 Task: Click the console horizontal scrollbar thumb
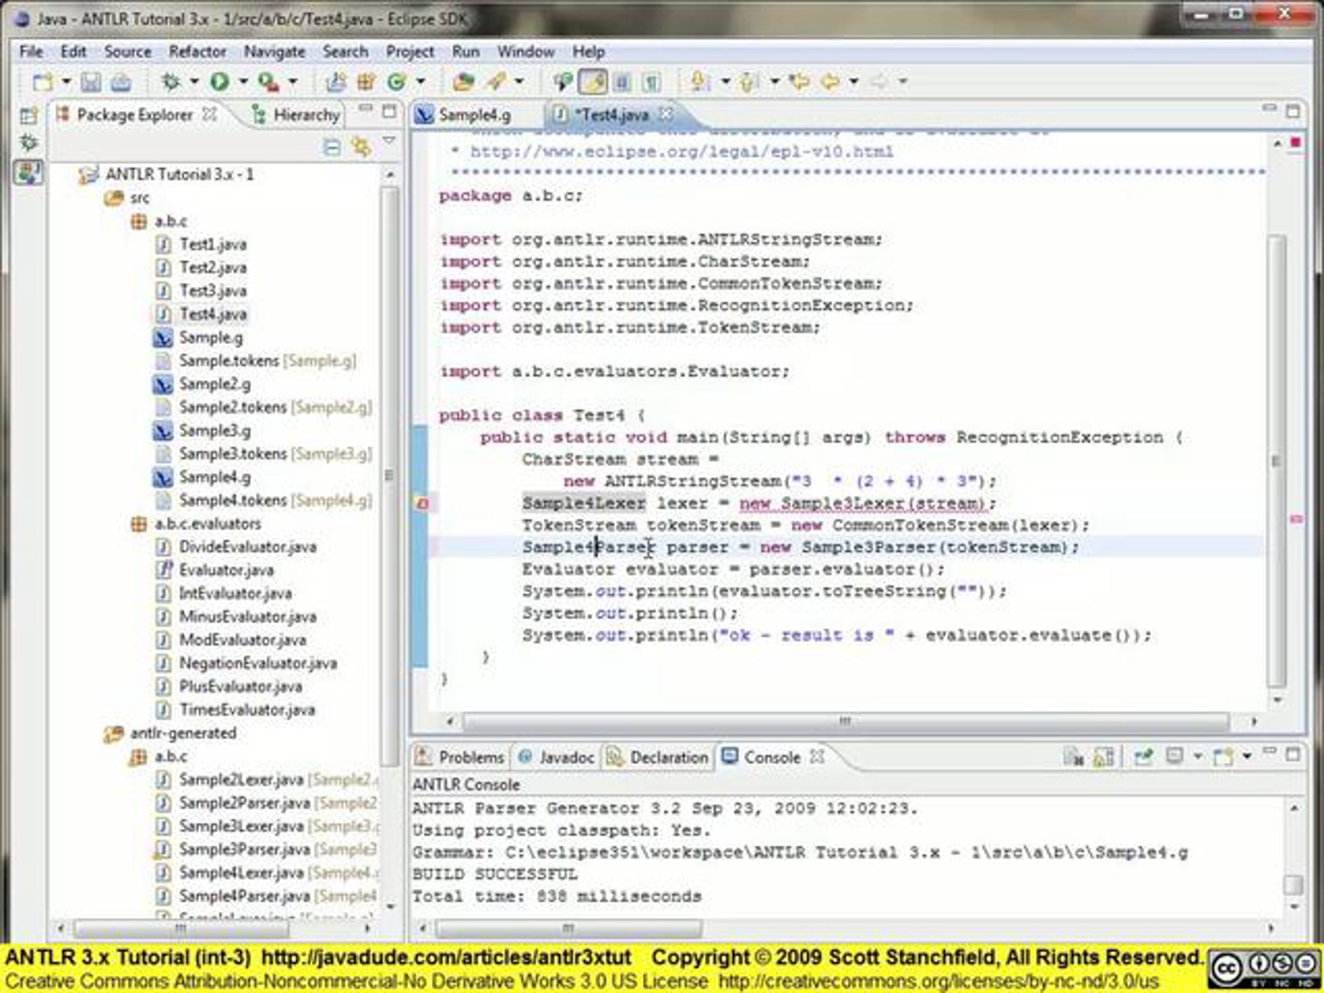pyautogui.click(x=569, y=929)
